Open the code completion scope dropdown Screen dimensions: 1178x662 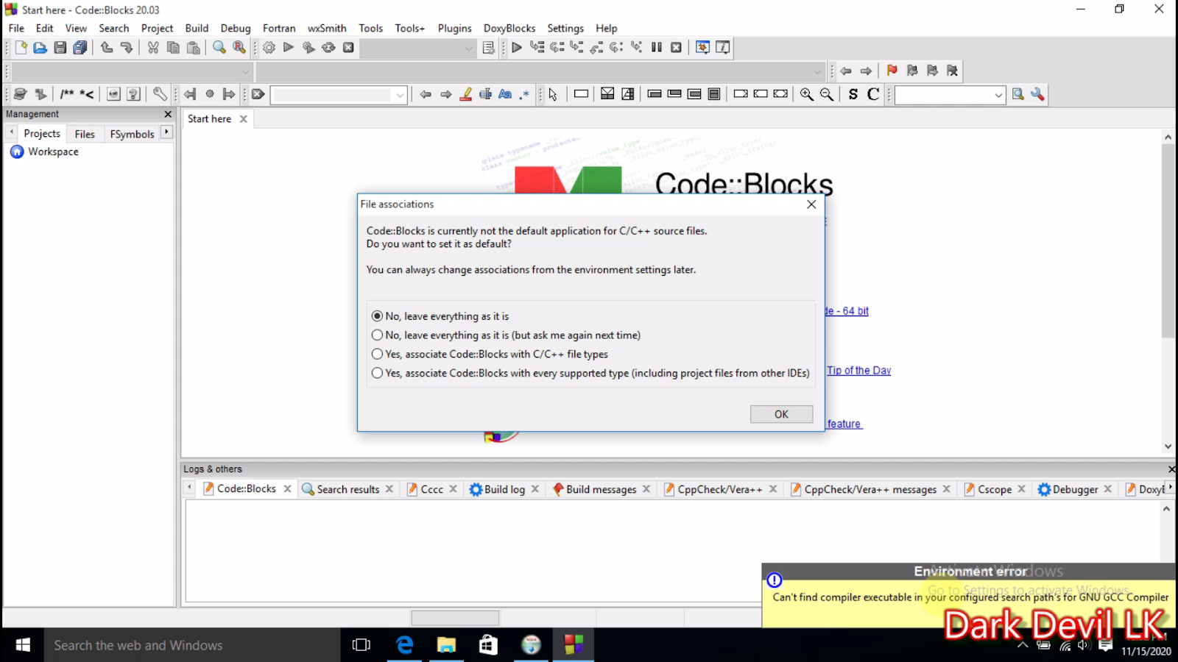245,71
